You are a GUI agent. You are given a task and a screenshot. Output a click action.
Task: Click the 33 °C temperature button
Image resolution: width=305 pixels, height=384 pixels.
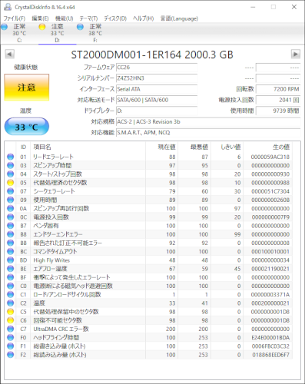[x=27, y=127]
